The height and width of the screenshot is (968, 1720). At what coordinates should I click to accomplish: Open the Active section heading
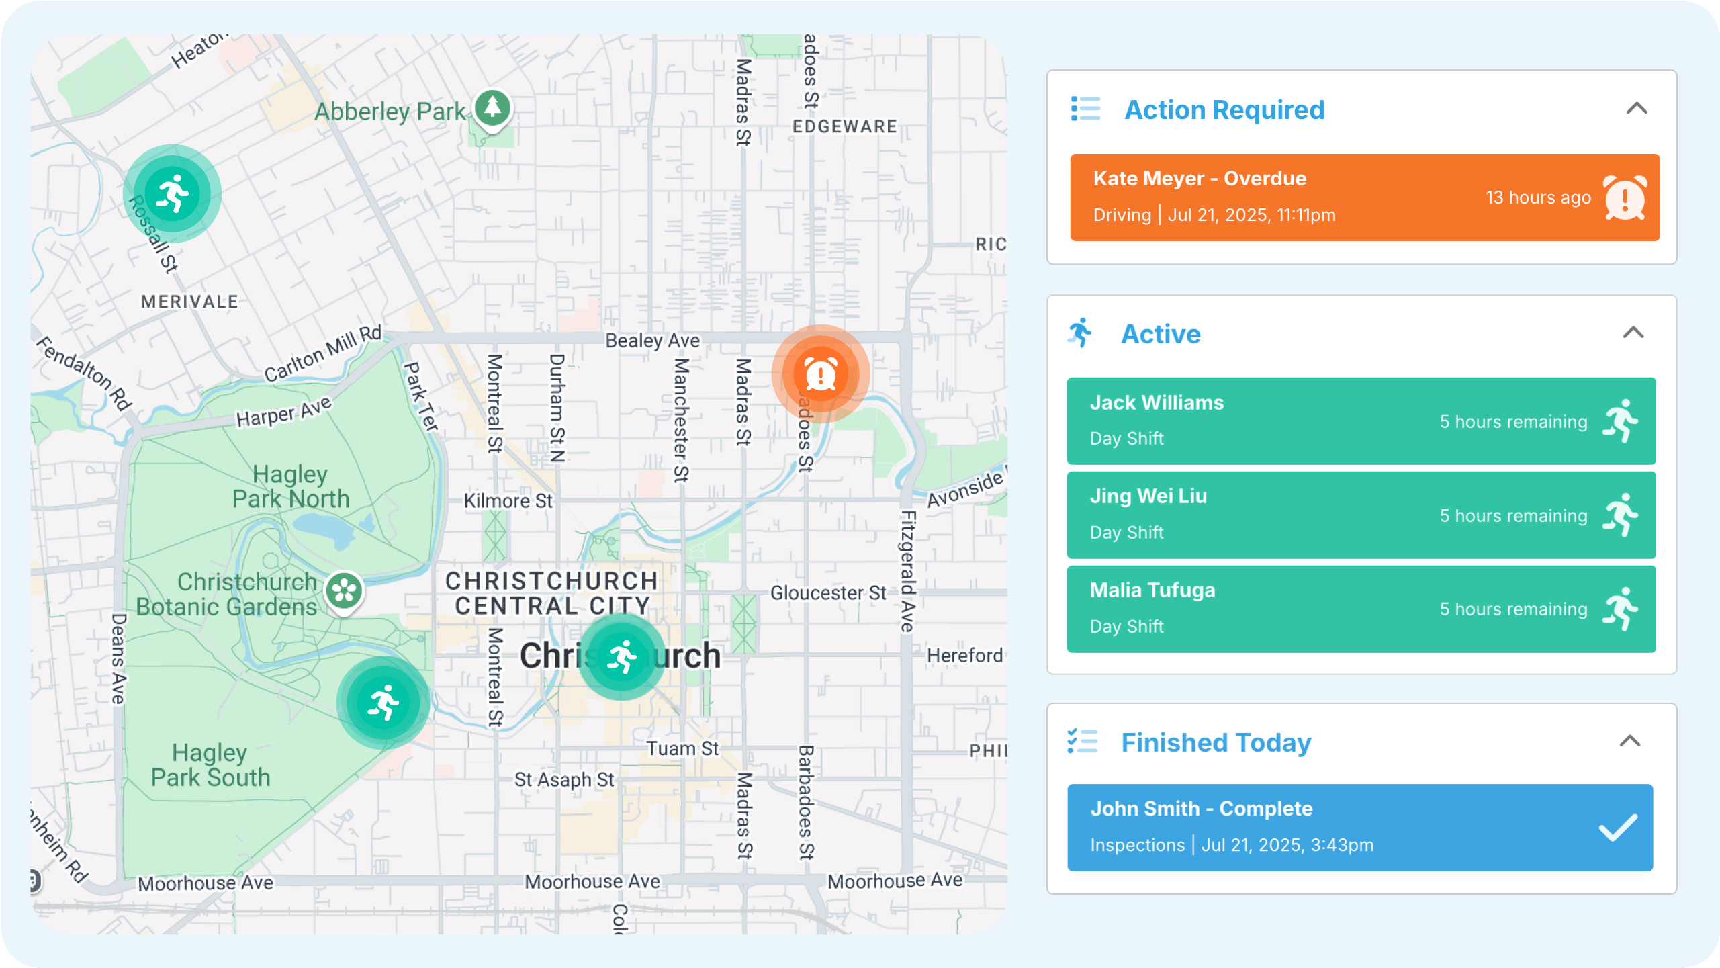click(x=1161, y=335)
